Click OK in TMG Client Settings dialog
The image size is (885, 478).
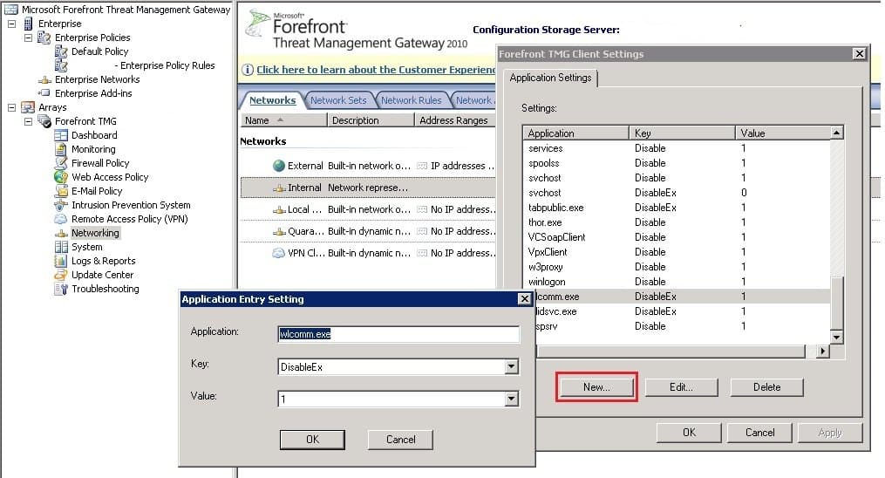[689, 433]
